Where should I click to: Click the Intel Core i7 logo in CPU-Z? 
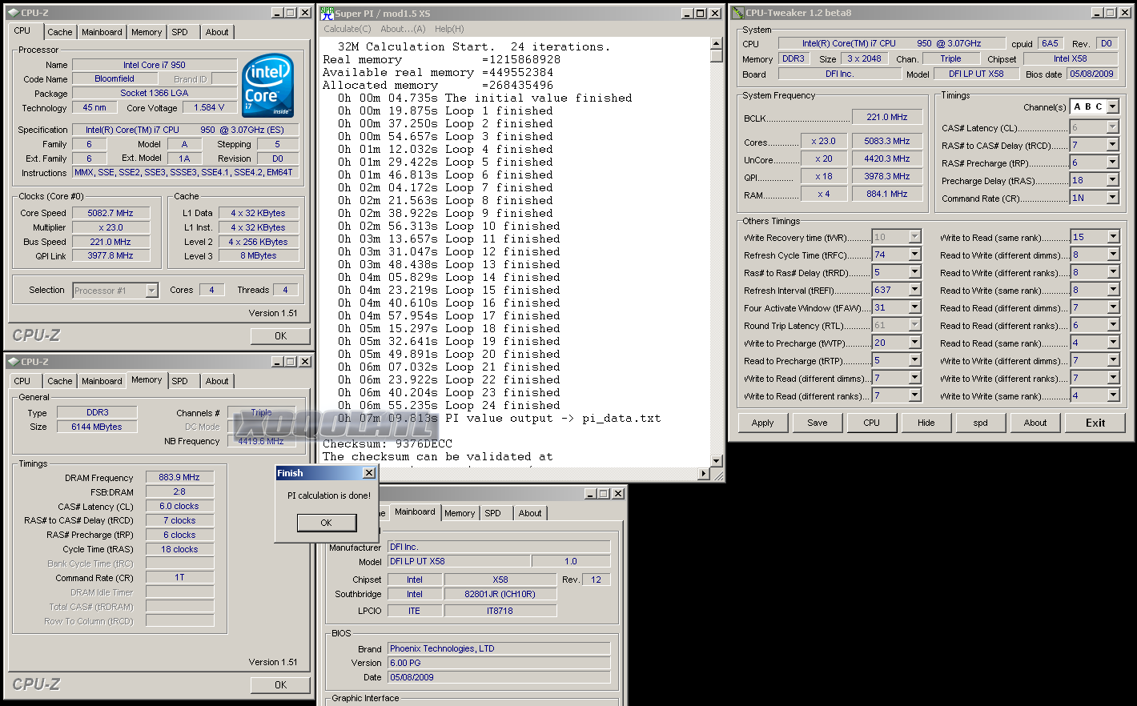coord(268,86)
